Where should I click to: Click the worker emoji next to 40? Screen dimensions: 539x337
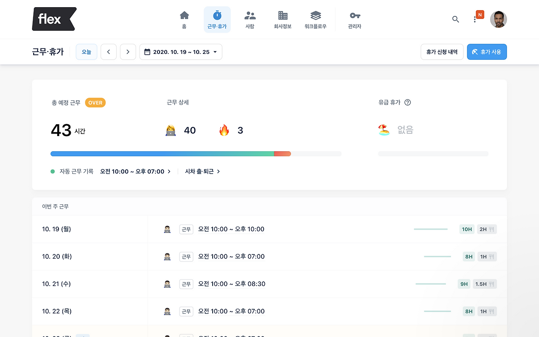[171, 131]
